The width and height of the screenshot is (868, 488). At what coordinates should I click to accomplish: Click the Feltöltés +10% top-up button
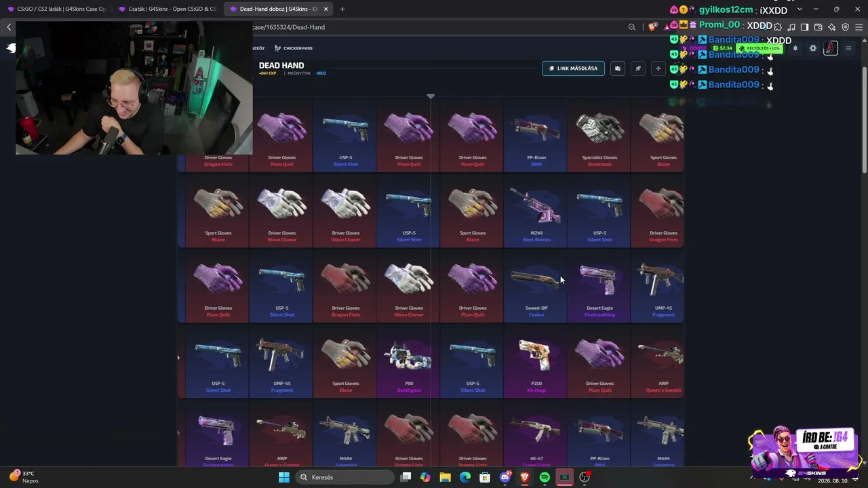pos(759,49)
